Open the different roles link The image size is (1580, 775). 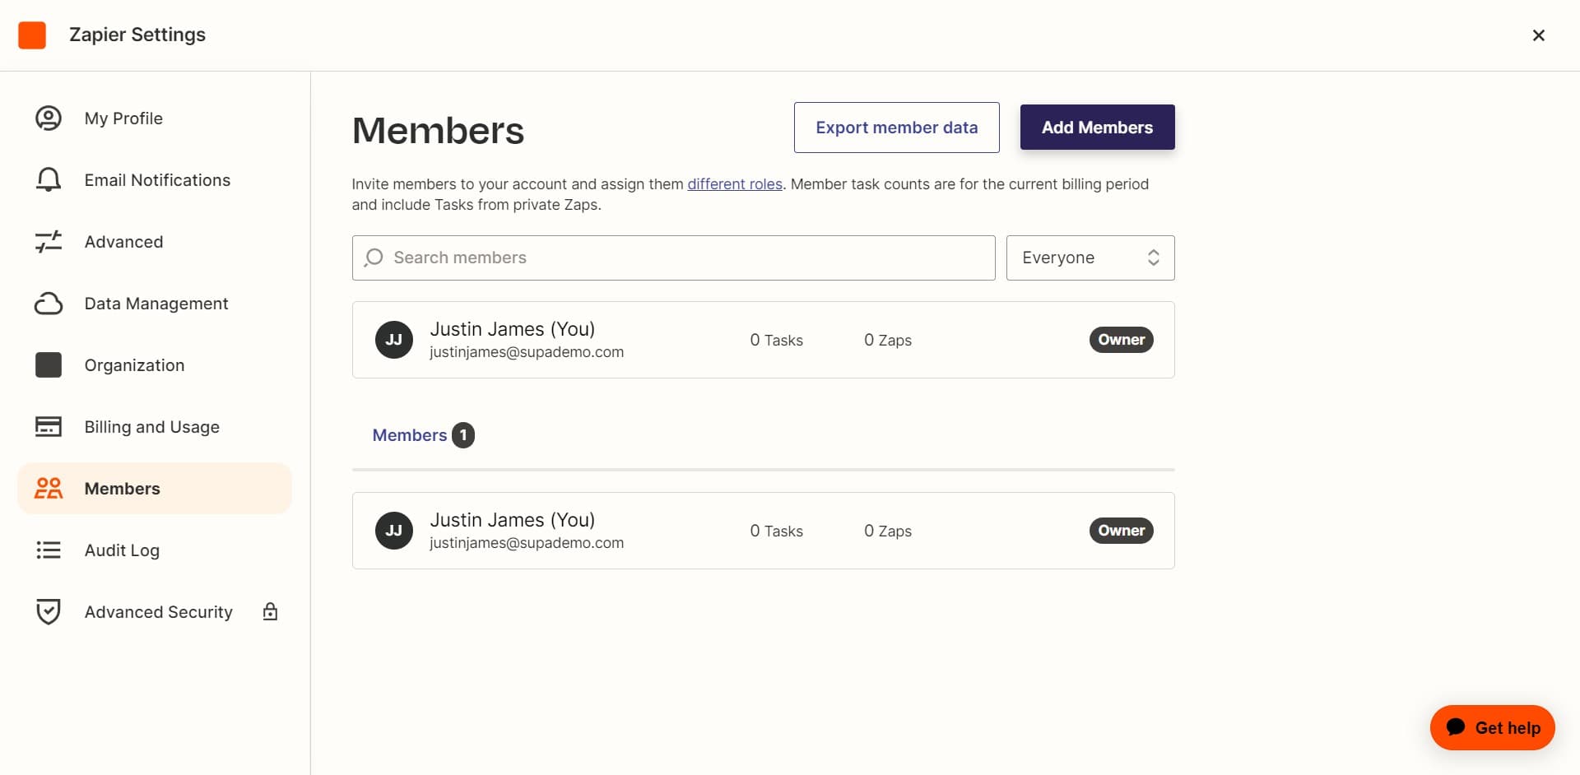pos(735,183)
